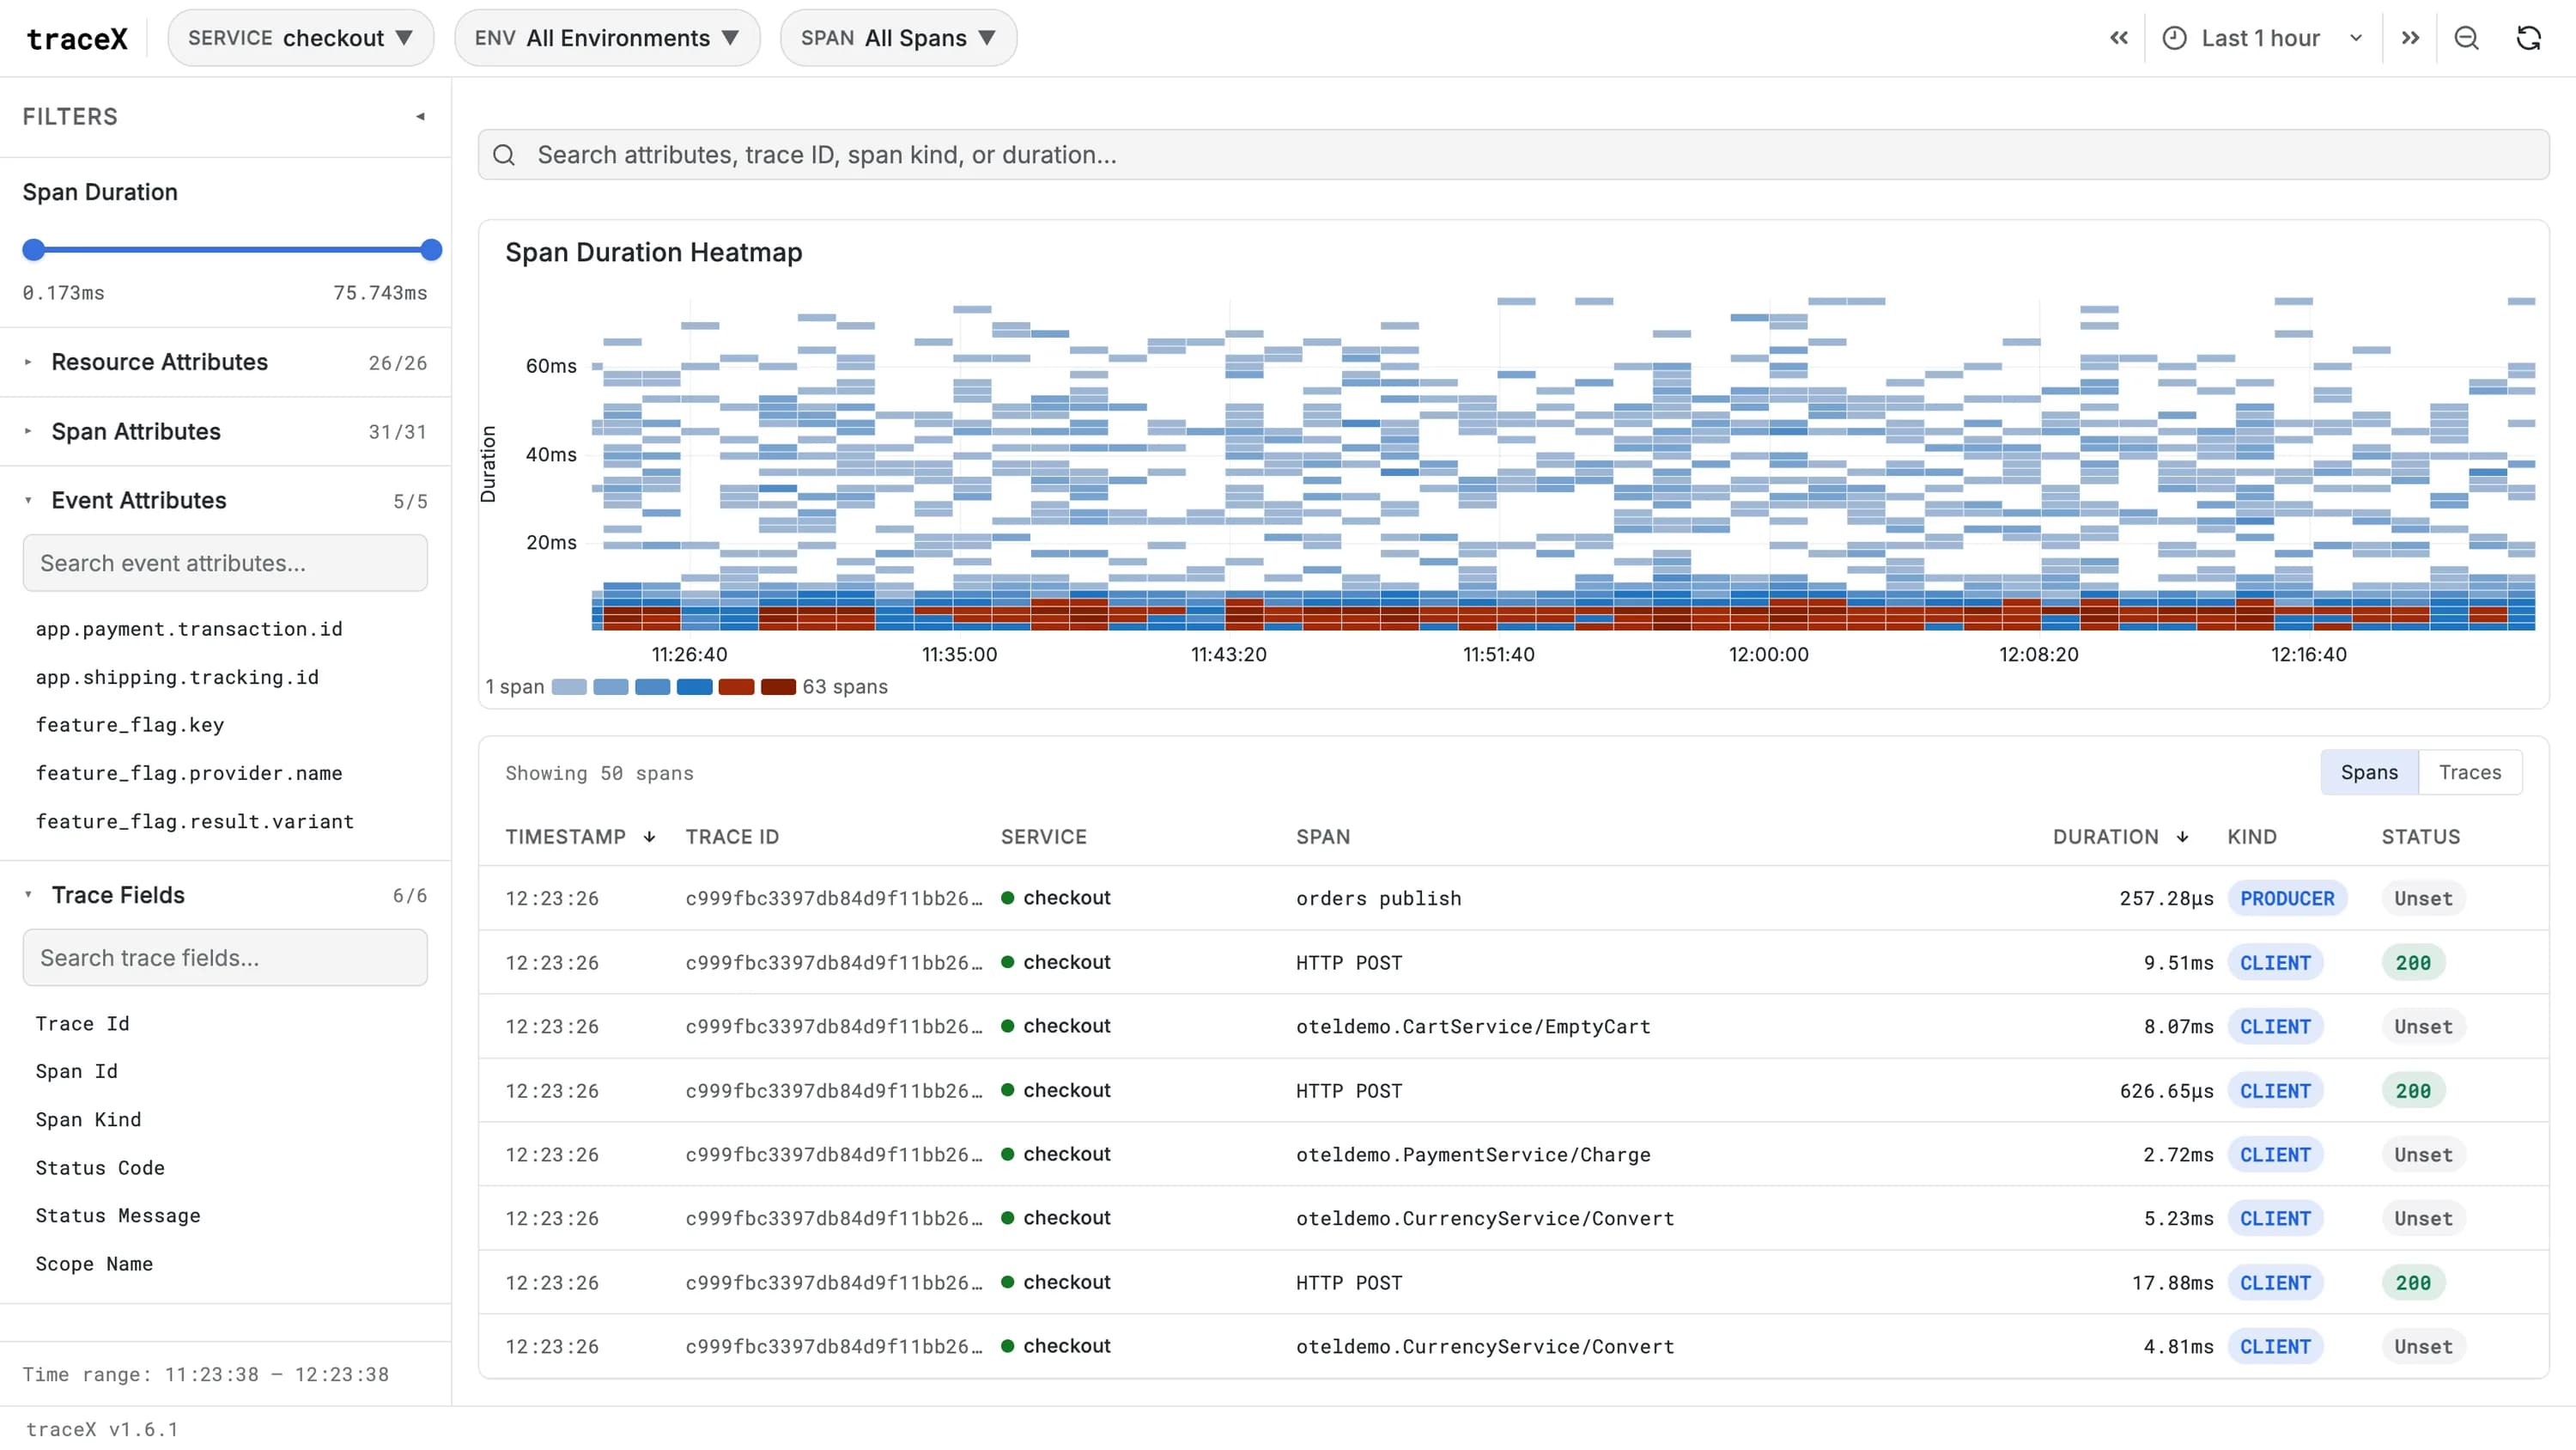This screenshot has height=1450, width=2576.
Task: Select app.shipping.tracking.id attribute
Action: (177, 678)
